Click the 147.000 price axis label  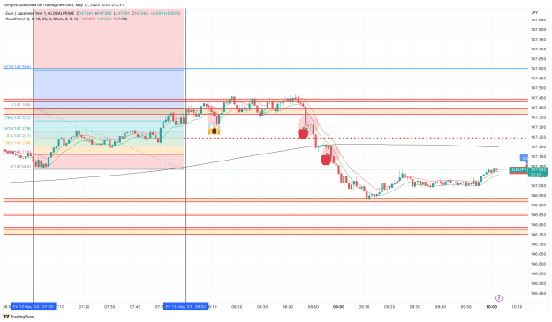tap(538, 185)
